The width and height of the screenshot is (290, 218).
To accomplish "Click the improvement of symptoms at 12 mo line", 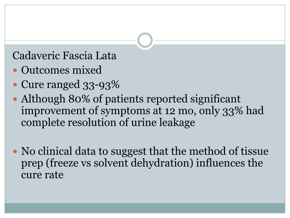I will pyautogui.click(x=142, y=111).
